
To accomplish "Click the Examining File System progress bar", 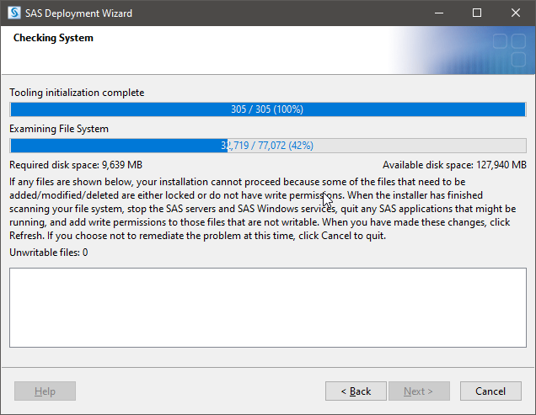I will (x=268, y=146).
